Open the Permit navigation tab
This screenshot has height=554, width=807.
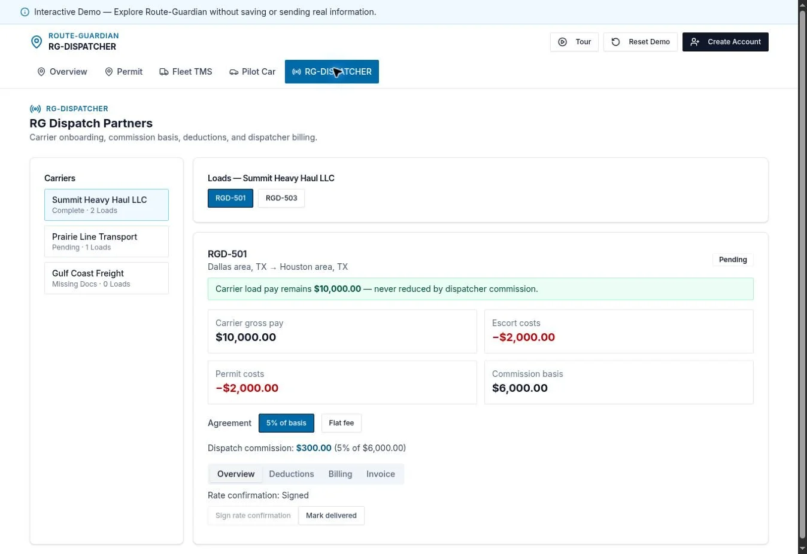[x=124, y=72]
